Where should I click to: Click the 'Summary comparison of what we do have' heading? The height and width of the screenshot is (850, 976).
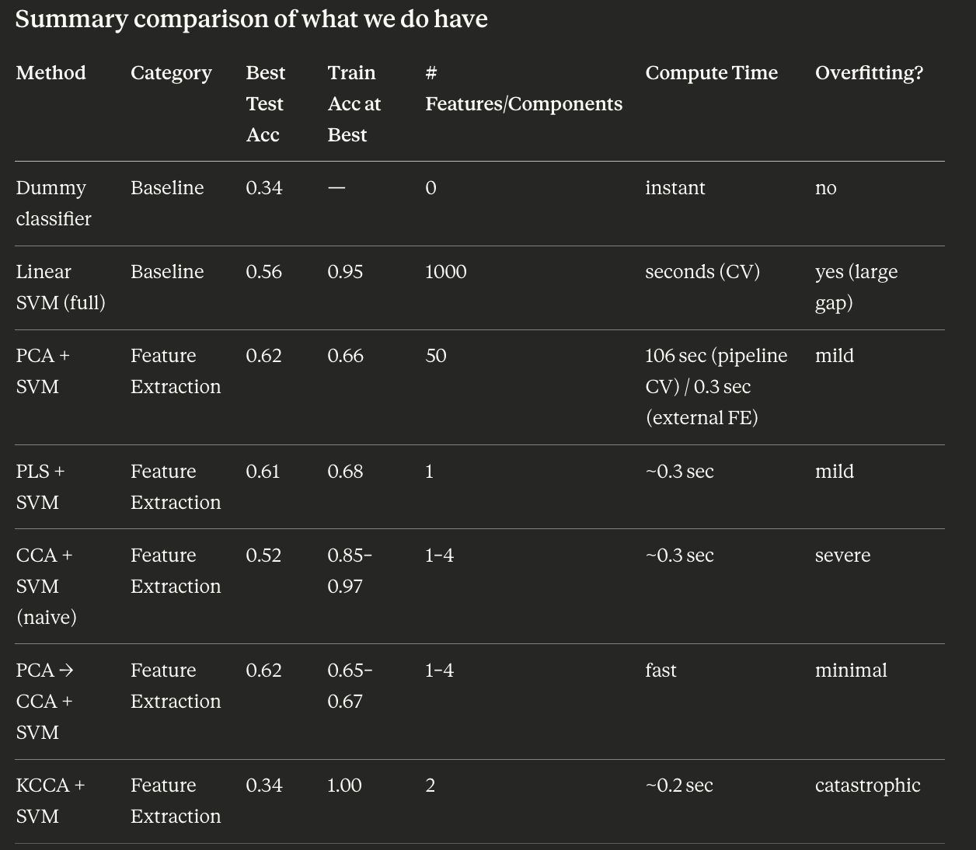coord(251,19)
